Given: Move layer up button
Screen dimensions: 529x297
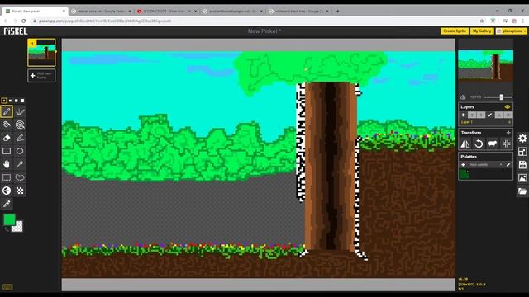Looking at the screenshot, I should point(472,115).
